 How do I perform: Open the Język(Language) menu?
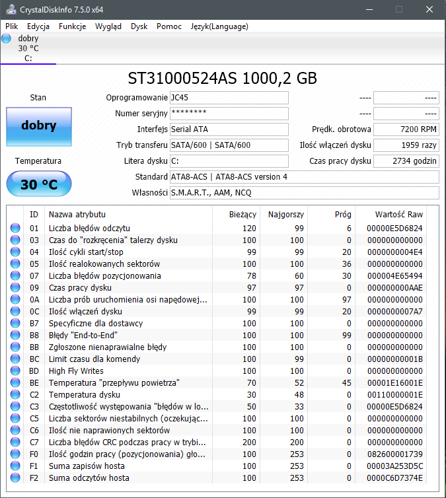pos(219,26)
